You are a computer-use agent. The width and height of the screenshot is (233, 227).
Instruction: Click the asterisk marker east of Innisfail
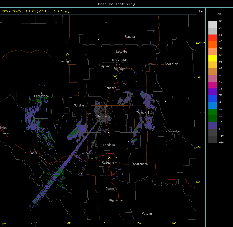pyautogui.click(x=136, y=82)
